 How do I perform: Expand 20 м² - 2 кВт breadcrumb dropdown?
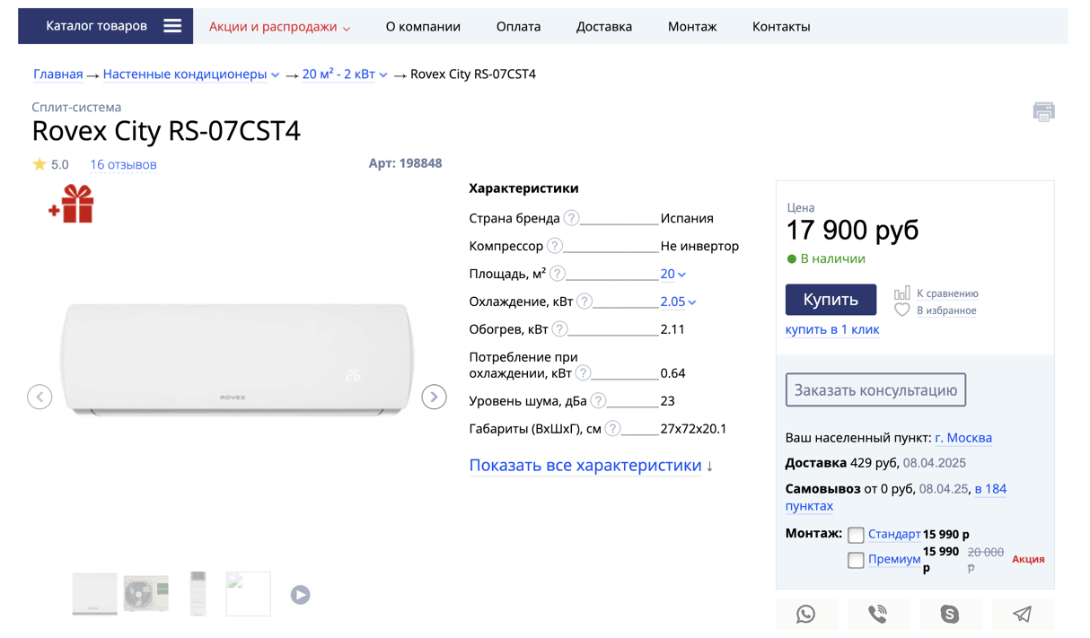tap(383, 75)
